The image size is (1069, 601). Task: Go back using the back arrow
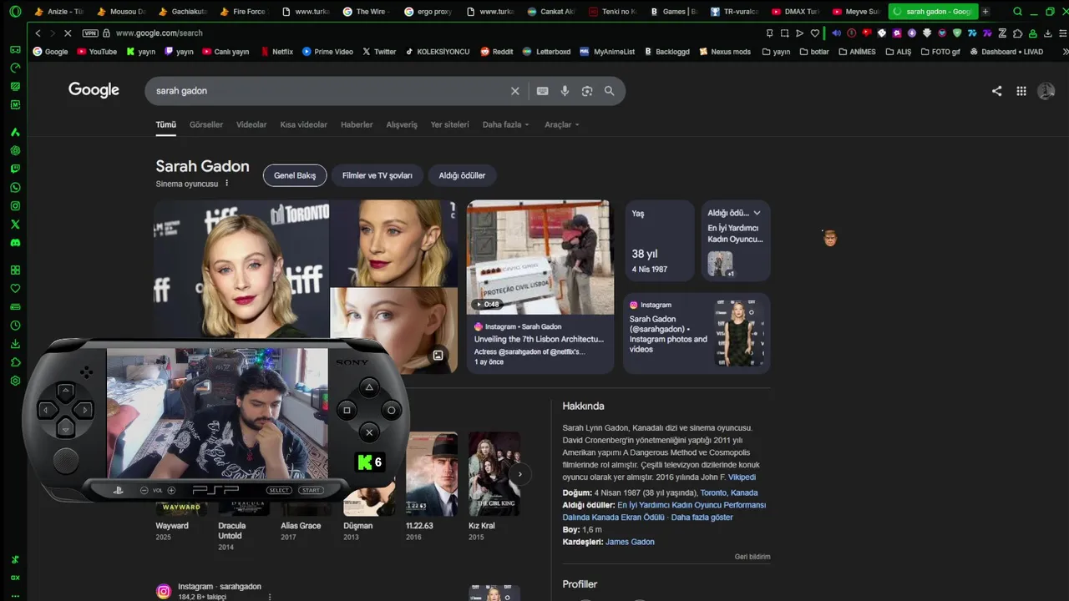point(38,33)
